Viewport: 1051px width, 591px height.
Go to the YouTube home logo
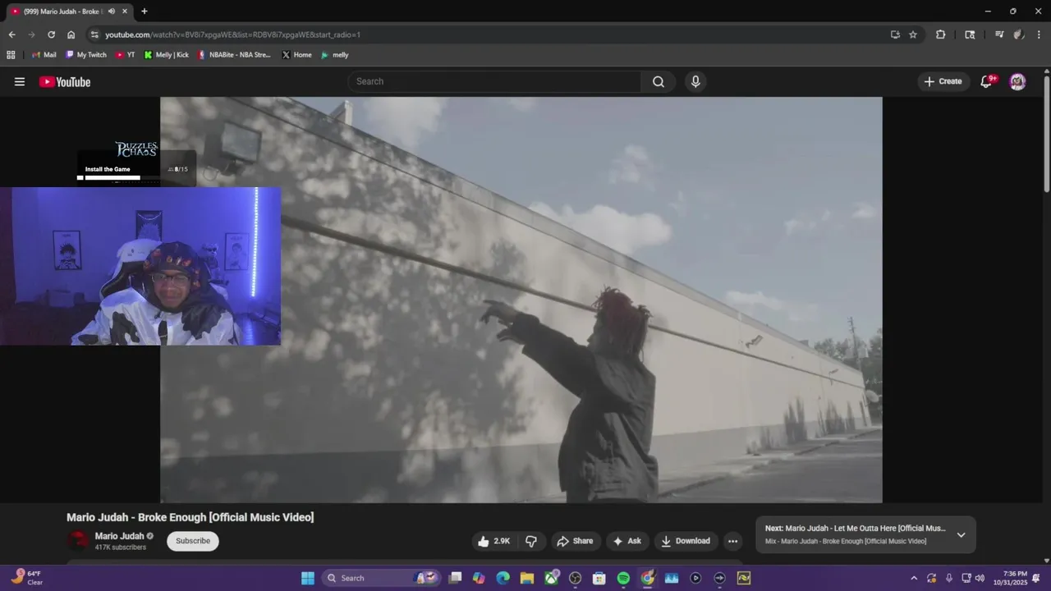(x=65, y=81)
